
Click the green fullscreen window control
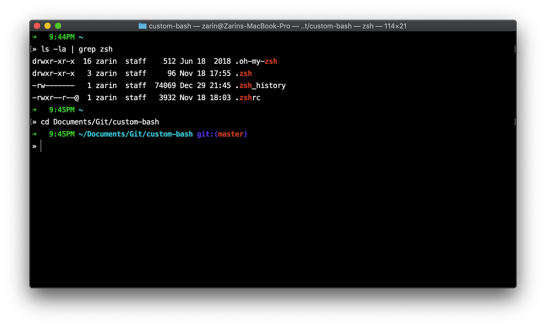pos(58,25)
